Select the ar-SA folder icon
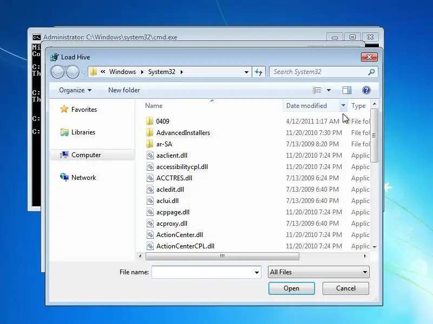The image size is (433, 324). 149,144
